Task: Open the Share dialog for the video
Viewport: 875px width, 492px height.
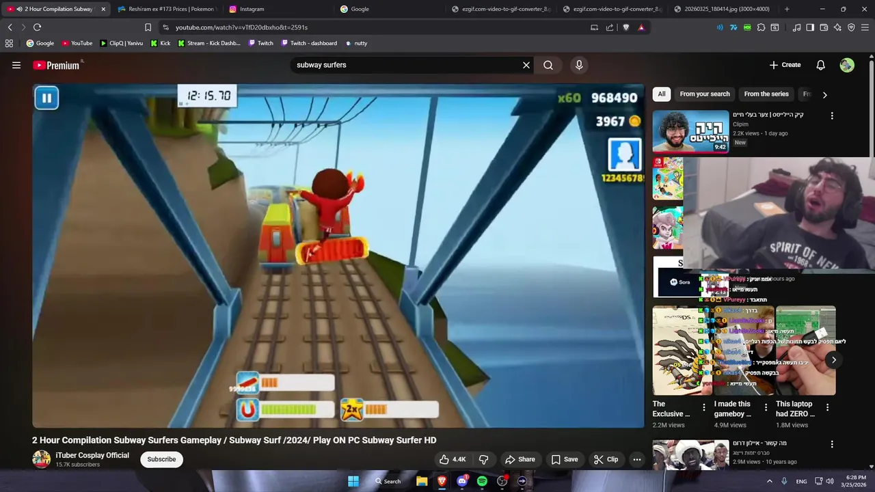Action: (520, 459)
